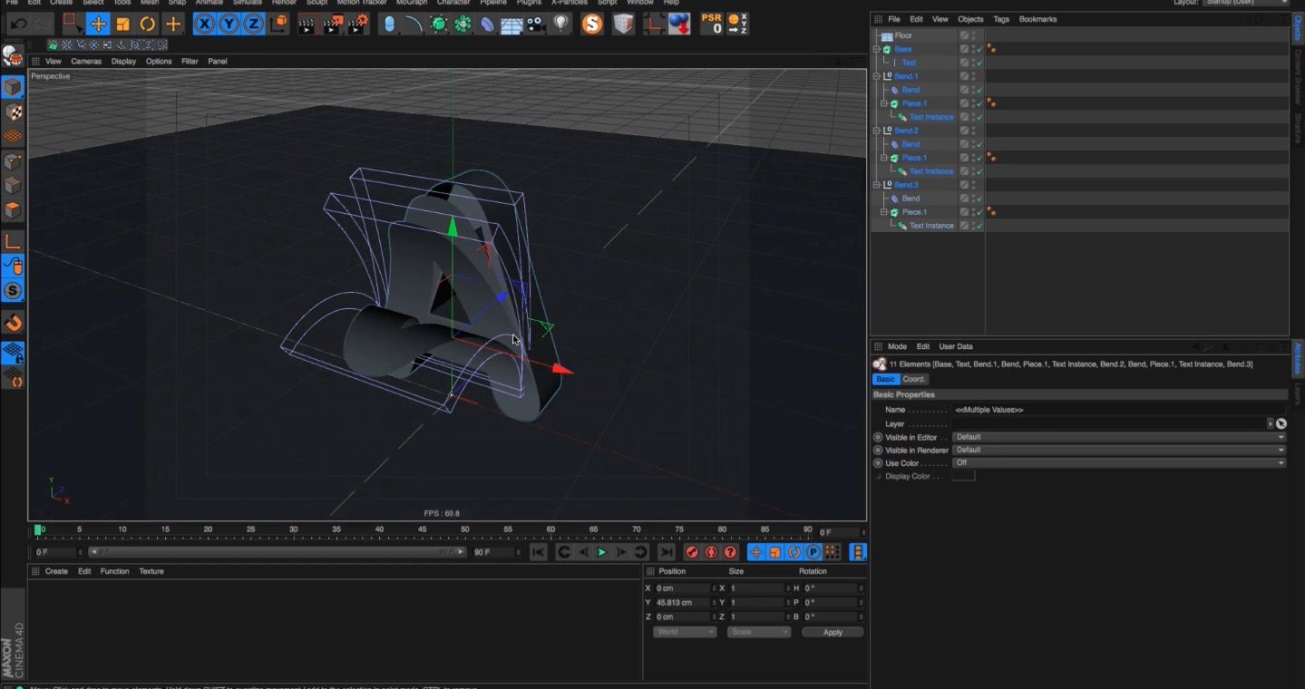Open the deformer (bend) icon in the toolbar

[488, 24]
